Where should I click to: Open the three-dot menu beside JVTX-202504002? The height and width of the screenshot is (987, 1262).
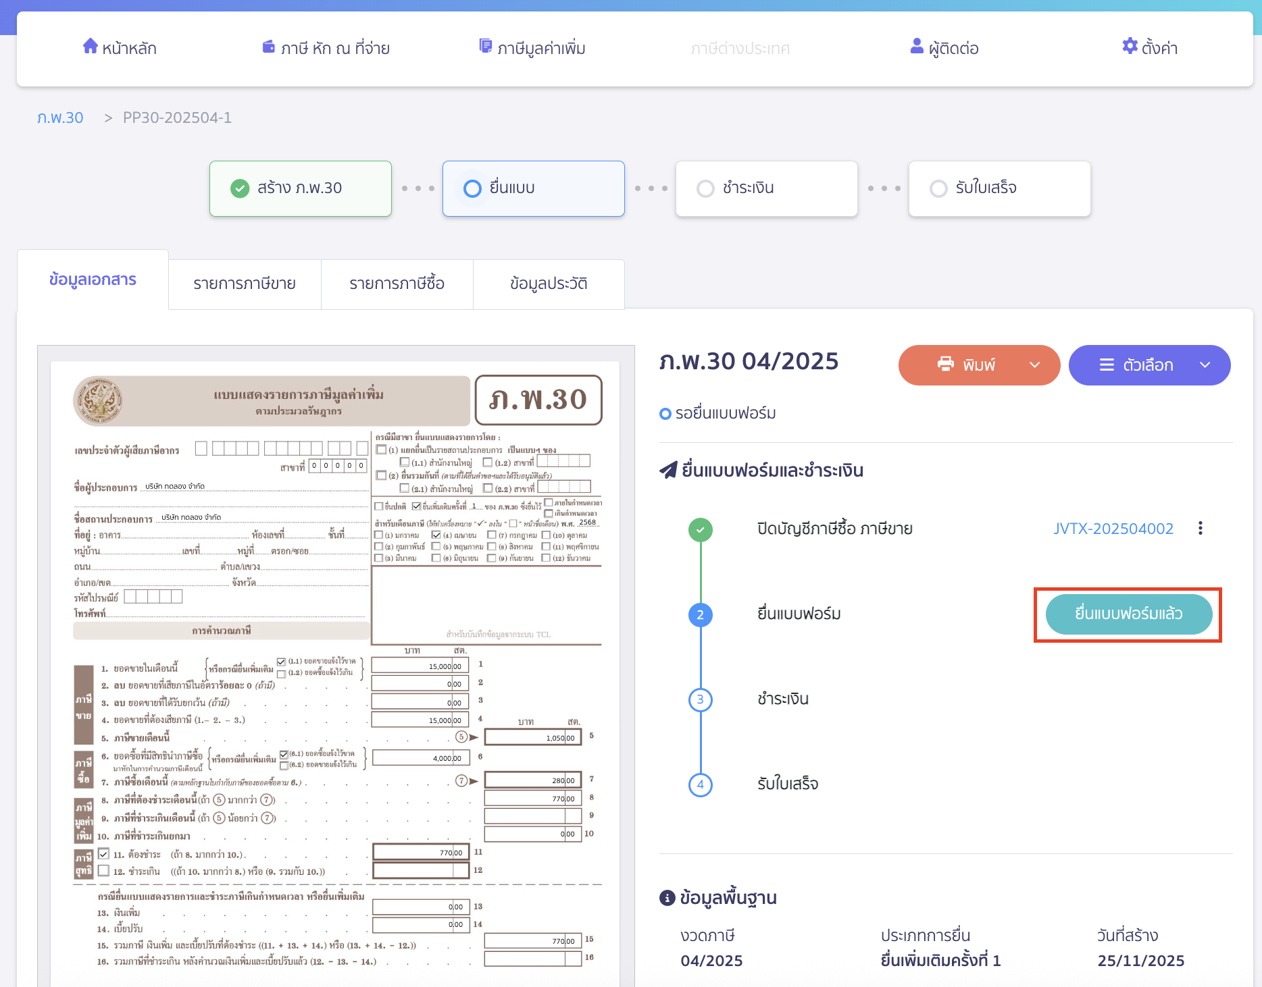pyautogui.click(x=1200, y=529)
